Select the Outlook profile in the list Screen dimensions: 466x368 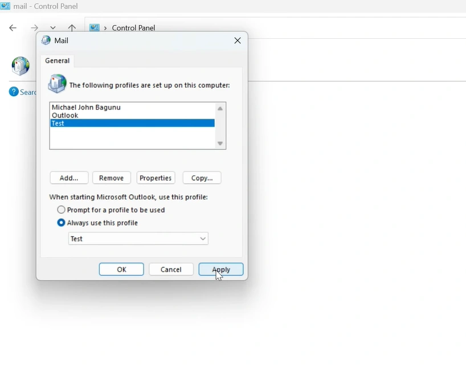[x=65, y=115]
